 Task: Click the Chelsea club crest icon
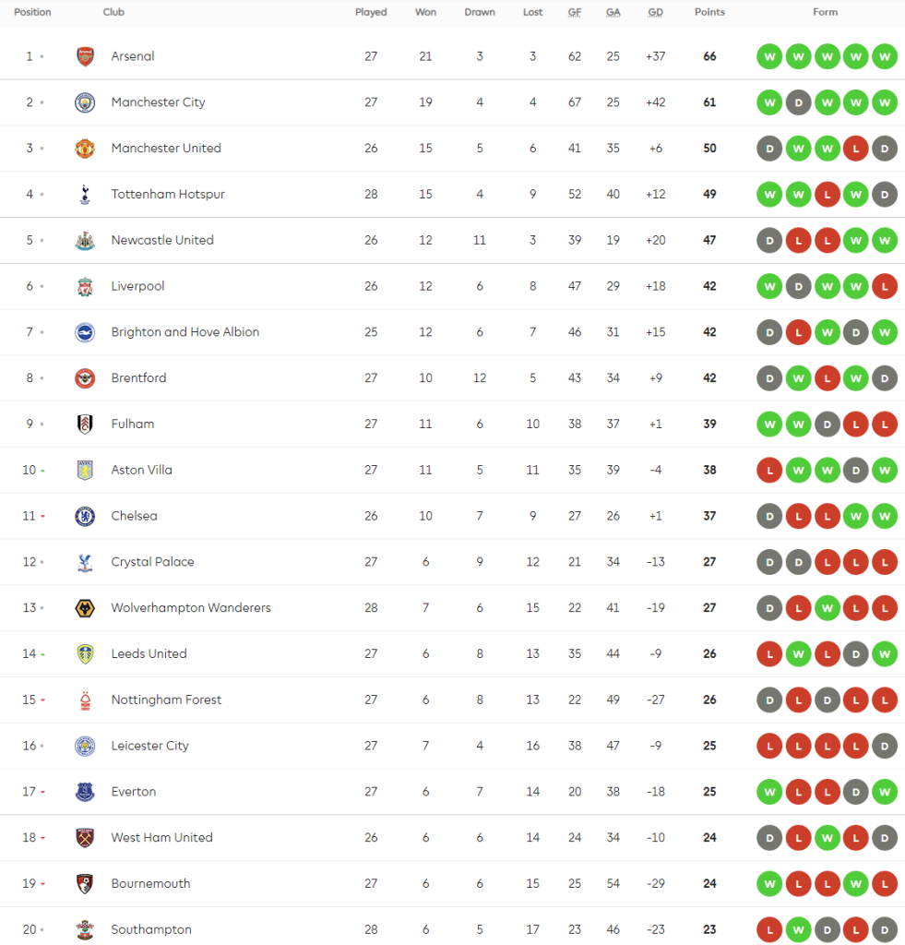coord(85,516)
